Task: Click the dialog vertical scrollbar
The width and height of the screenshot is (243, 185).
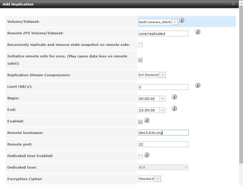Action: coord(241,84)
